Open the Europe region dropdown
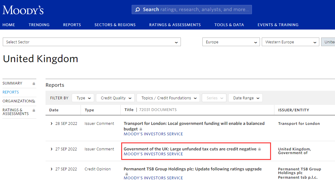Viewport: 335px width, 183px height. click(231, 42)
